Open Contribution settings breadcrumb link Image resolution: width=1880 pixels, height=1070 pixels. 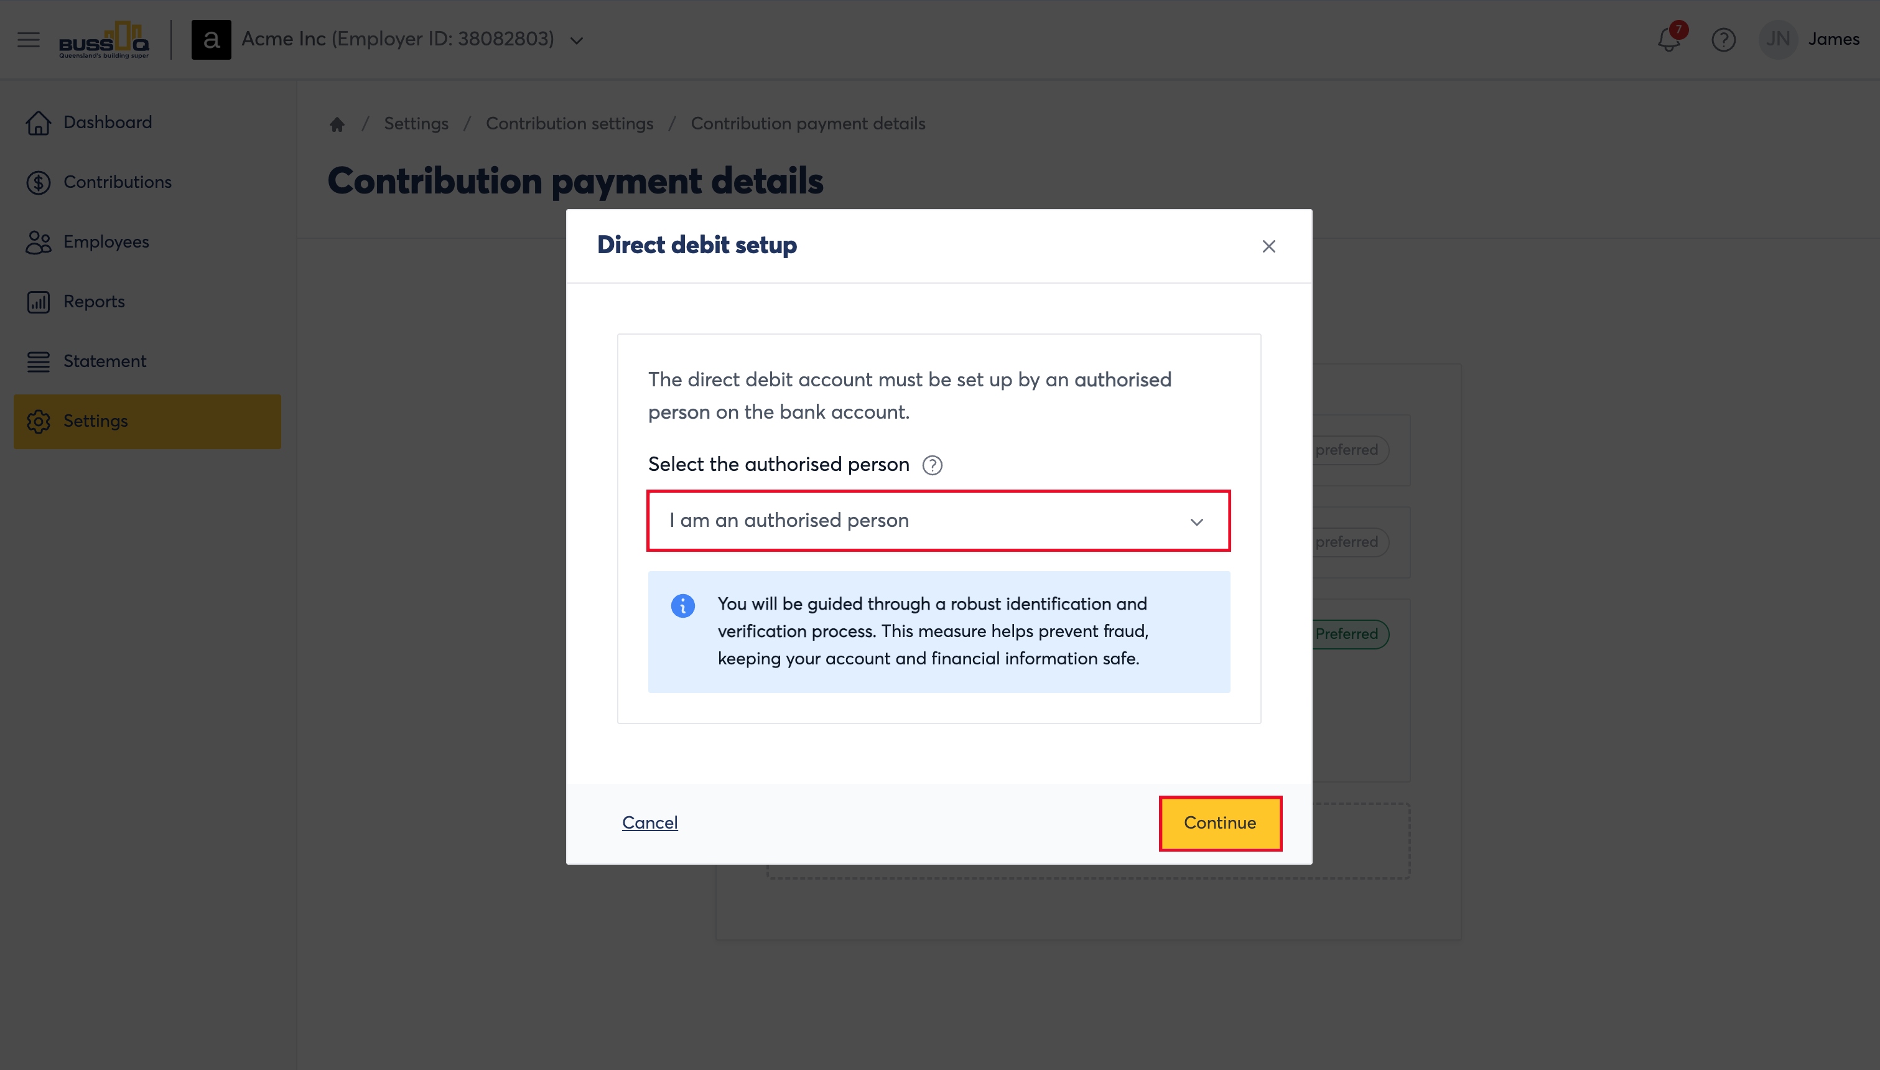[x=569, y=123]
